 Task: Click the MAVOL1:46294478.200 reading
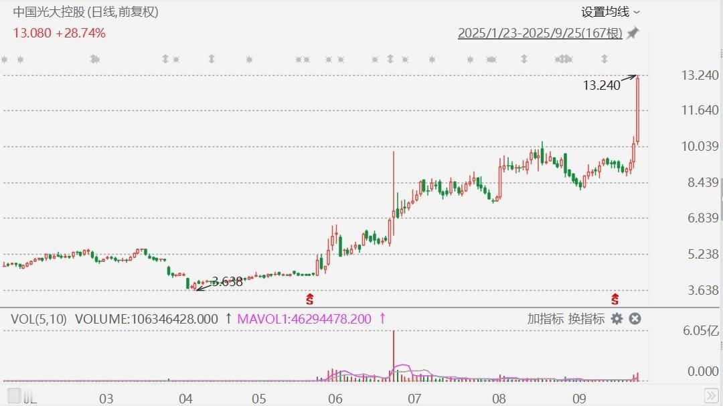pyautogui.click(x=305, y=319)
